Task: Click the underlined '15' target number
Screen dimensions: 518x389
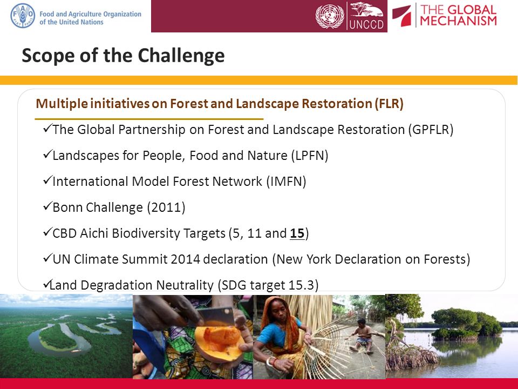Action: point(297,233)
